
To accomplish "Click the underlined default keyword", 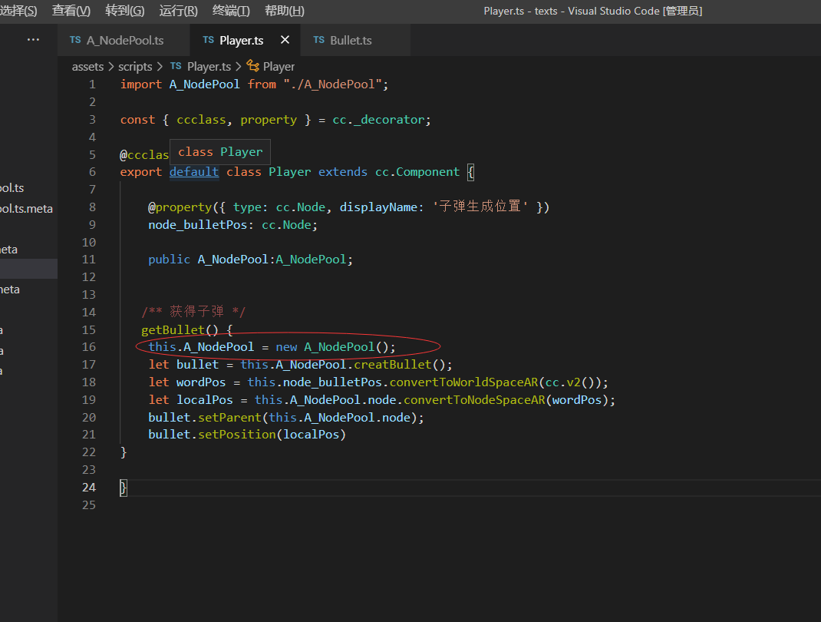I will coord(193,172).
